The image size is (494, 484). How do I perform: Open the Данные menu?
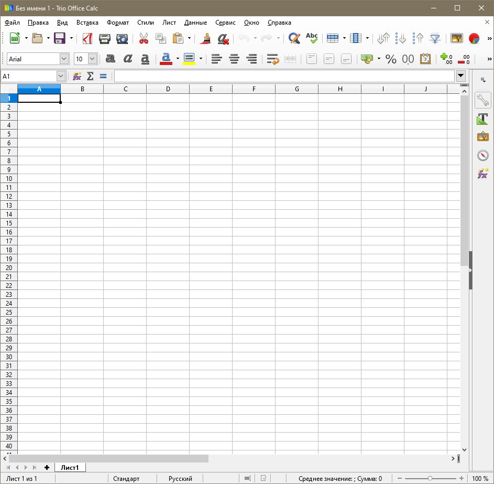click(195, 23)
